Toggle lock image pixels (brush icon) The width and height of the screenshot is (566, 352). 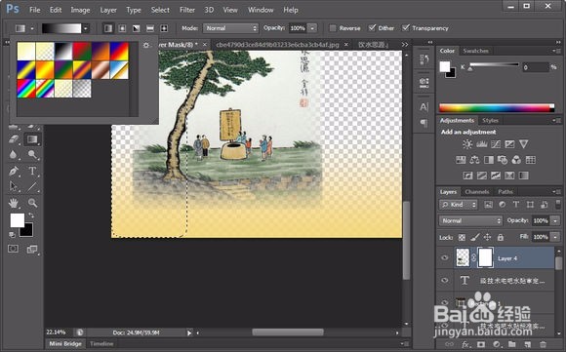point(475,237)
